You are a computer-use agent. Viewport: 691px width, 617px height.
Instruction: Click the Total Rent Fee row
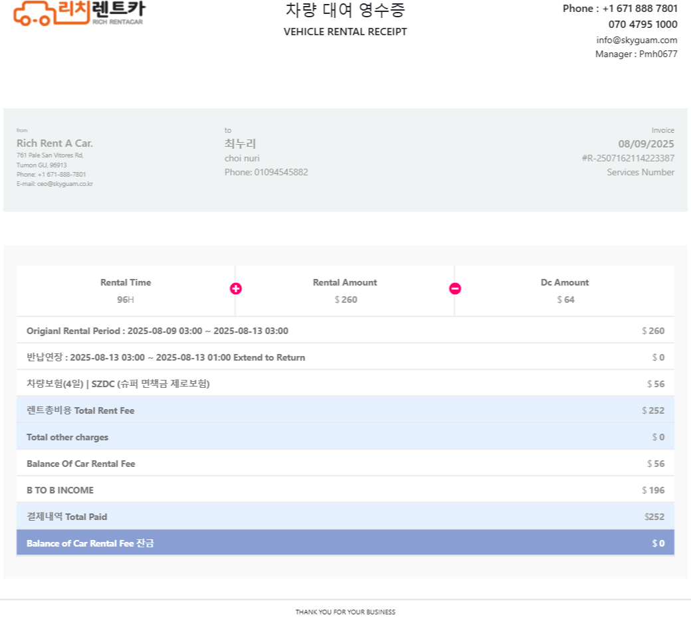pos(345,410)
